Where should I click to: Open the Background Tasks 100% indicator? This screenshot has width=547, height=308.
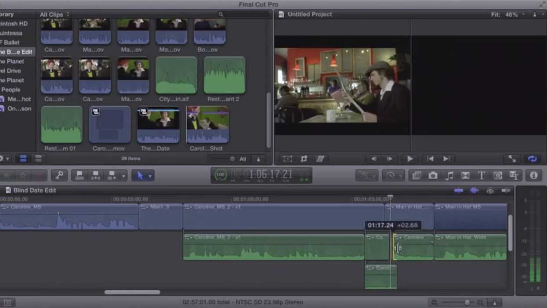[221, 175]
